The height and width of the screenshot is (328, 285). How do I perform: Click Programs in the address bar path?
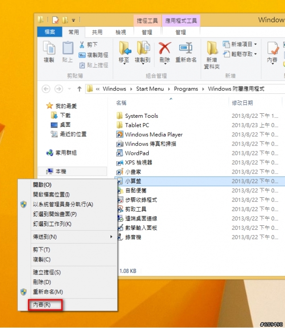click(x=186, y=89)
